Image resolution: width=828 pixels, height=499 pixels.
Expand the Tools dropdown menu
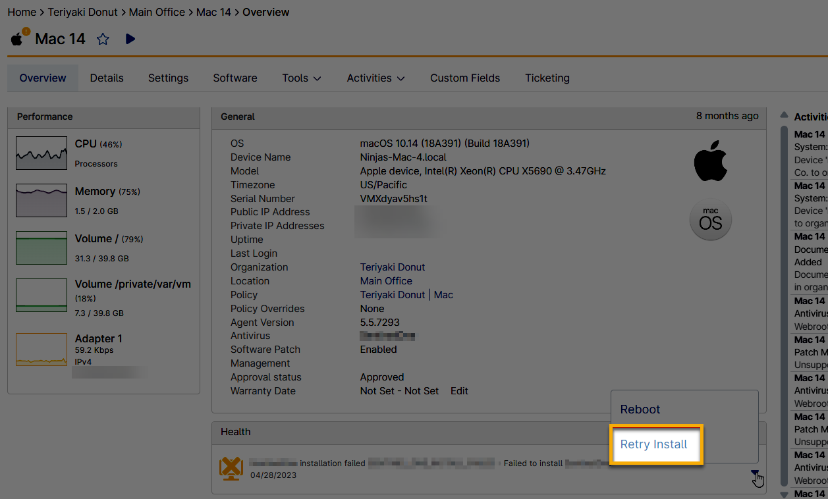302,78
